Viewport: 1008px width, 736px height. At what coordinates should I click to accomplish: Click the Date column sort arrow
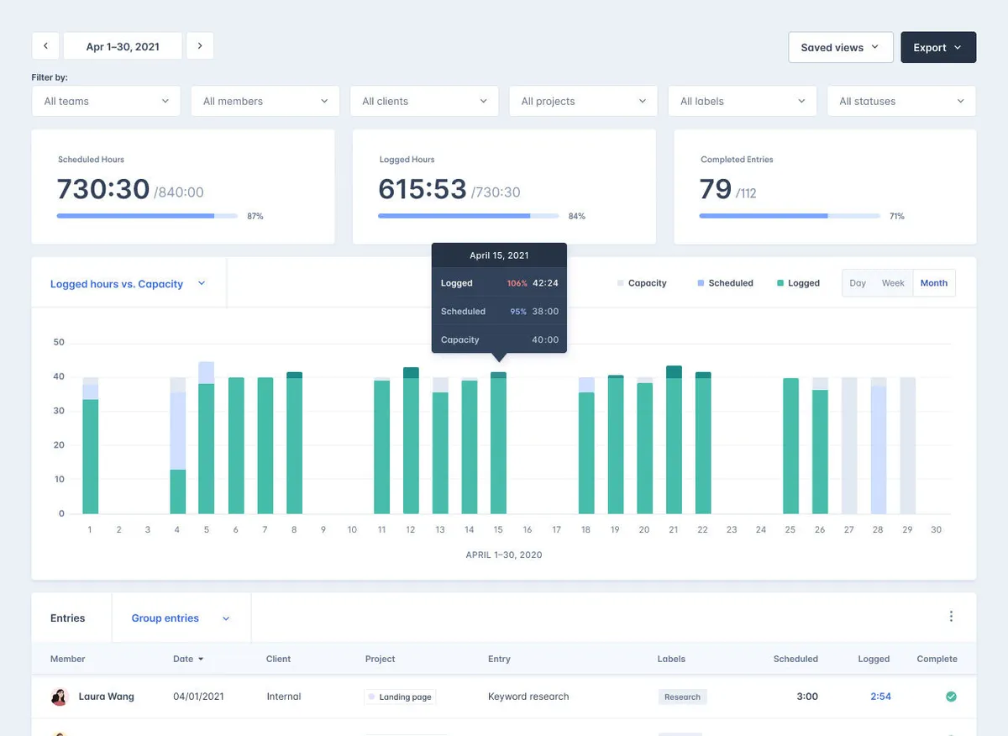[201, 659]
